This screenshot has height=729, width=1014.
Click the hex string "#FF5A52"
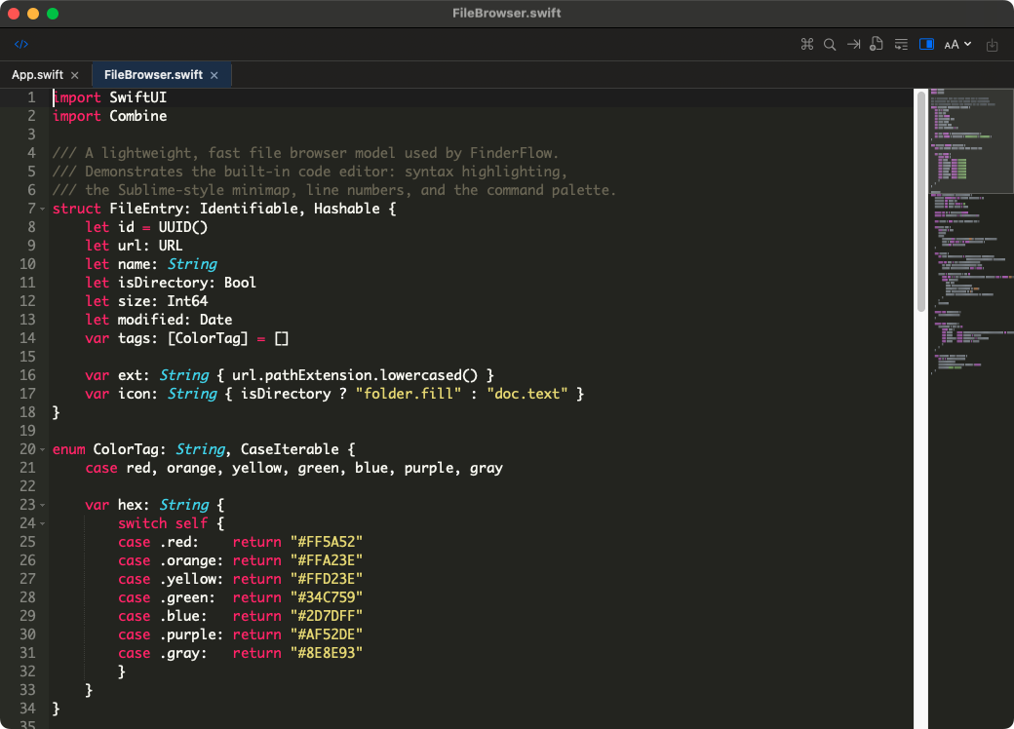coord(327,542)
